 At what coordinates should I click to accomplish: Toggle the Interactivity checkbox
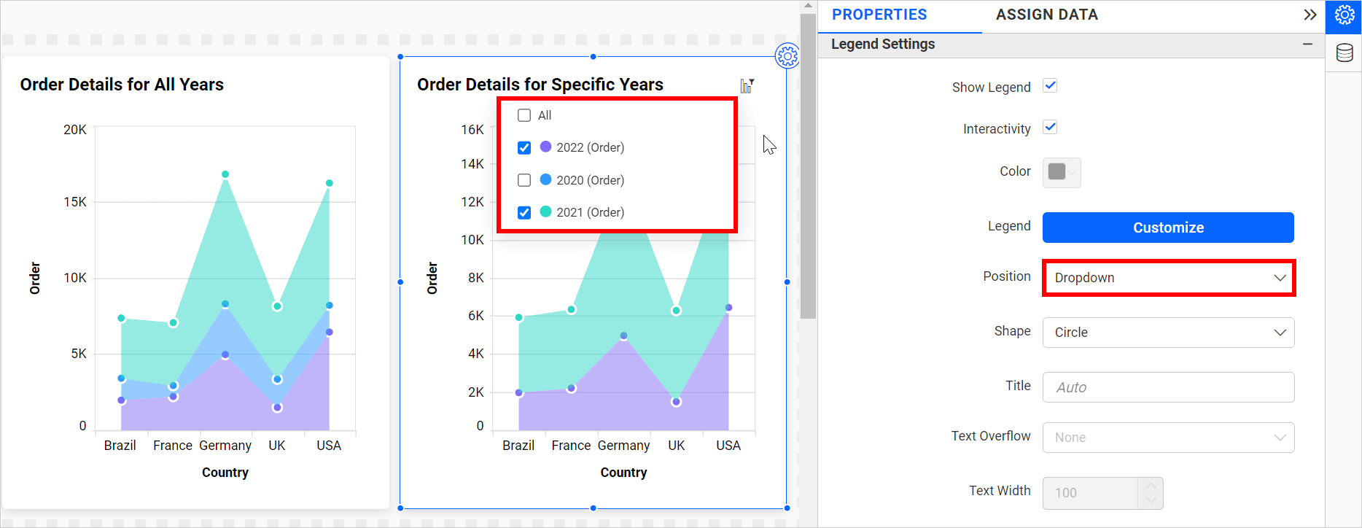(1050, 128)
